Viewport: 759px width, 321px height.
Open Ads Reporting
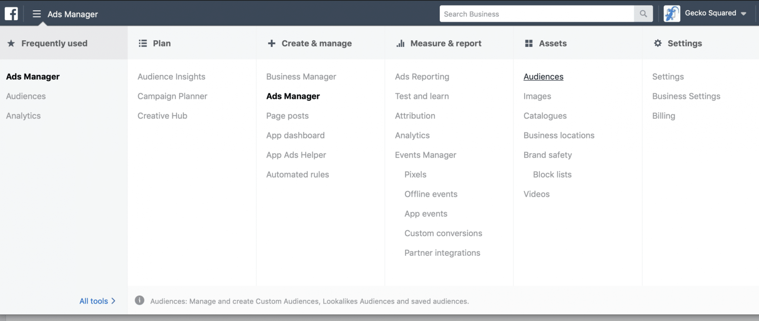pyautogui.click(x=422, y=77)
